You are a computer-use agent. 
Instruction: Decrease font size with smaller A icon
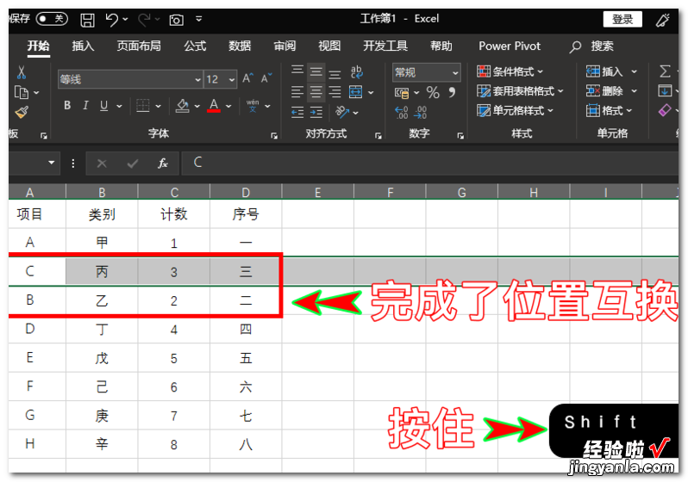click(x=266, y=78)
